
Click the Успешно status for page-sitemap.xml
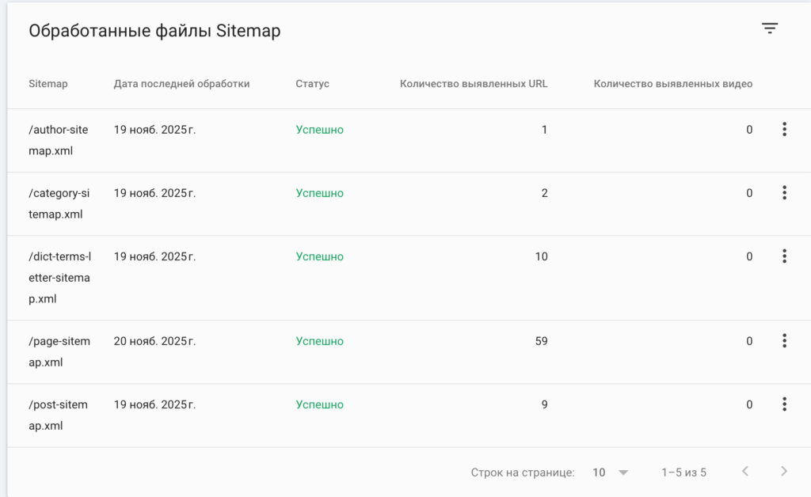[x=320, y=341]
